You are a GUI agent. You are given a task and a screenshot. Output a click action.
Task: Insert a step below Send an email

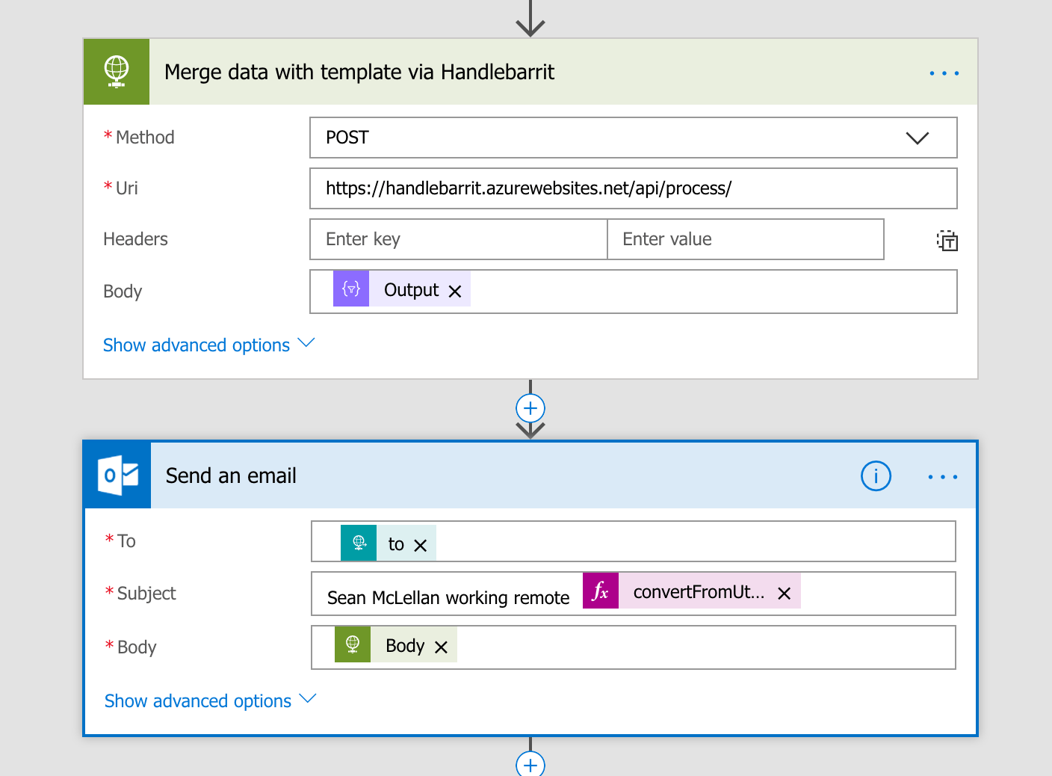(530, 764)
